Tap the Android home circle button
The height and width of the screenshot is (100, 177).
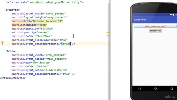155,89
